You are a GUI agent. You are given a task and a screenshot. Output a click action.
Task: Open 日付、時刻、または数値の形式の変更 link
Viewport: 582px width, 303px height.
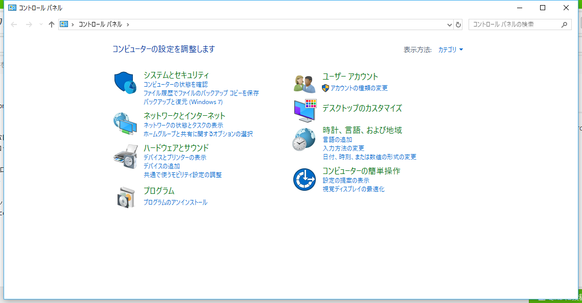pyautogui.click(x=369, y=157)
